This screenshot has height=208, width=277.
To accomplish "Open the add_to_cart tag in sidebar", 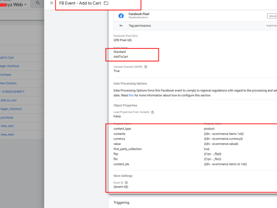I will pos(8,100).
